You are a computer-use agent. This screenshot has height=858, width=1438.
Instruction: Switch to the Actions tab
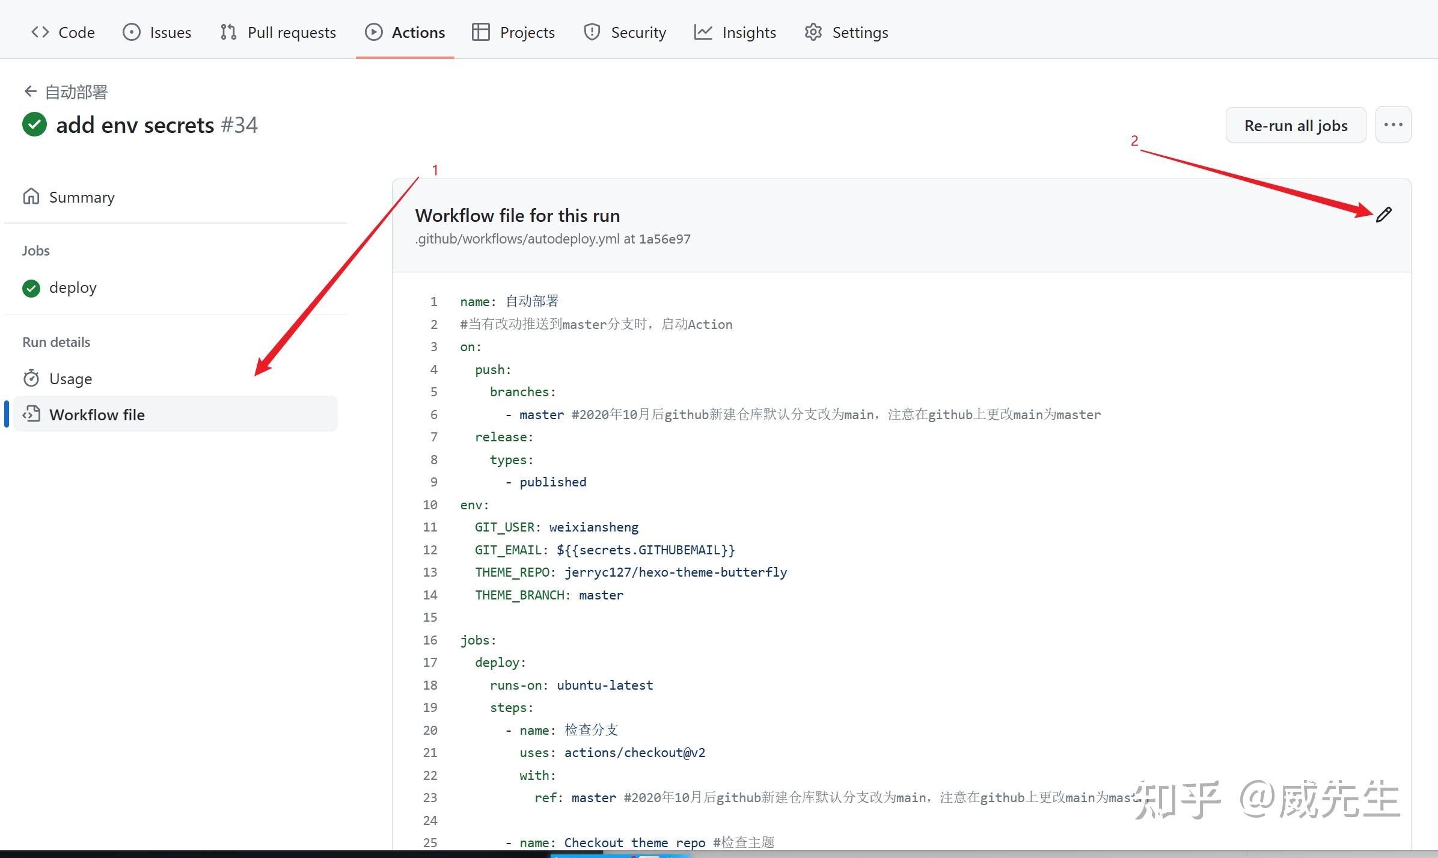point(405,32)
